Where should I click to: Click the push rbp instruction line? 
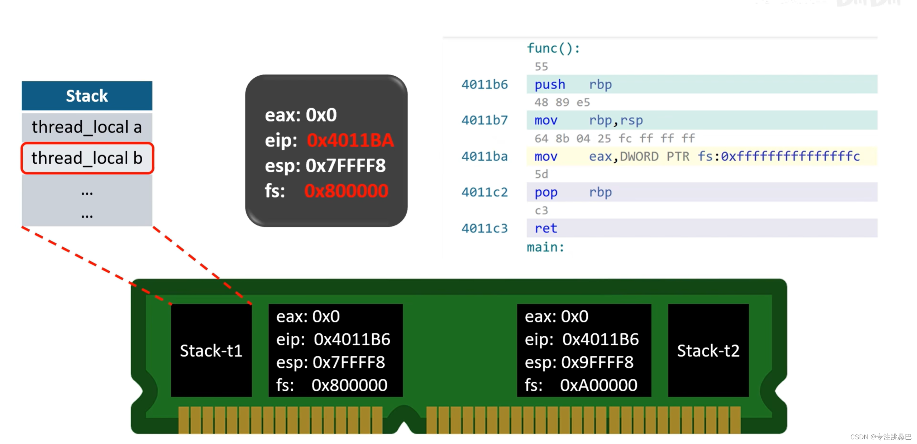point(573,85)
